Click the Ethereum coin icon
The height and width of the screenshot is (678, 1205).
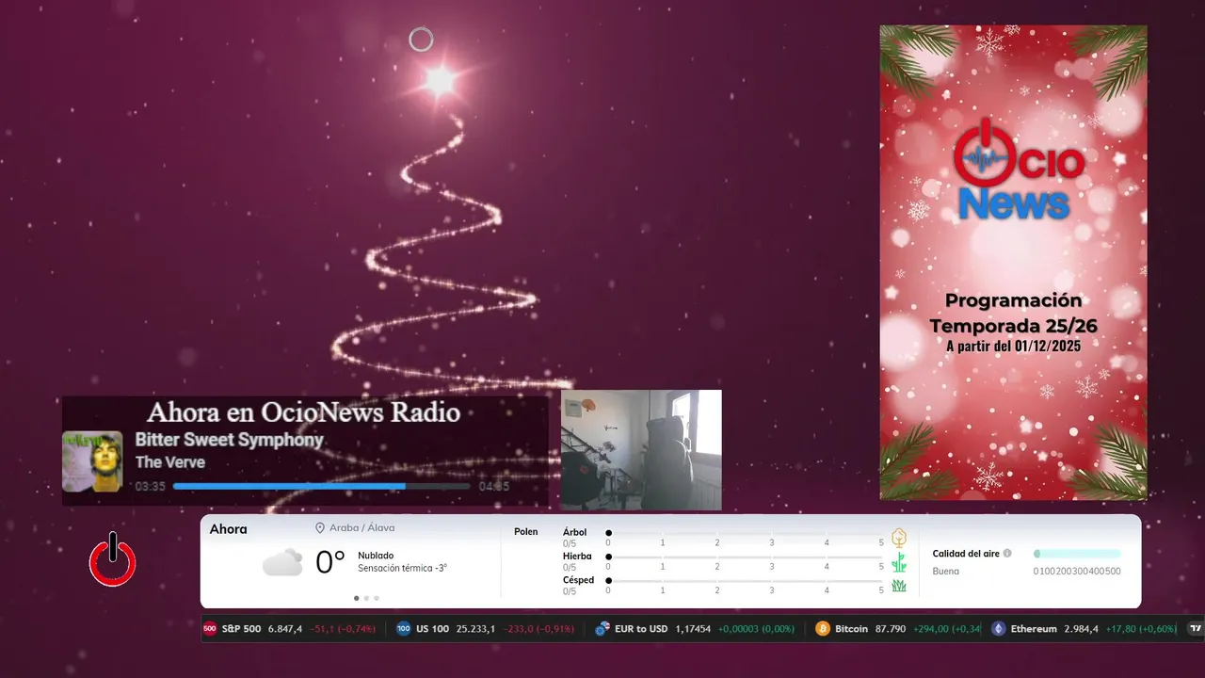click(x=999, y=628)
